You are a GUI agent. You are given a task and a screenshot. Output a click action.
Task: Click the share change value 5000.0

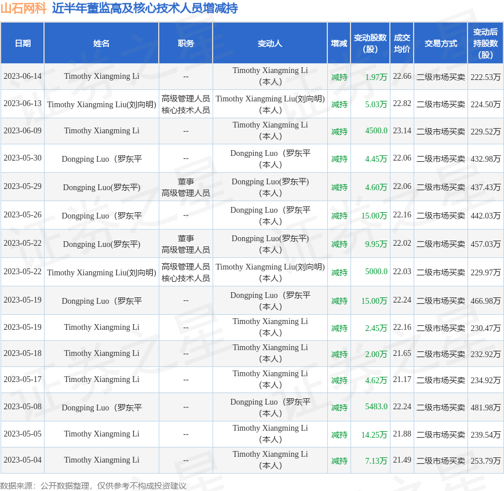(x=376, y=272)
